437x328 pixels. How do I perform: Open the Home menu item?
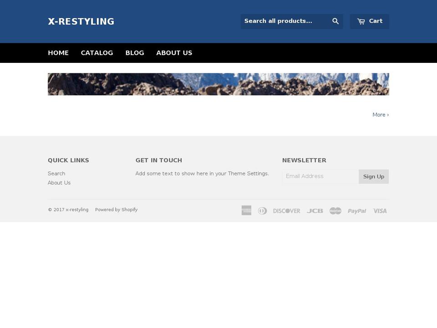58,53
